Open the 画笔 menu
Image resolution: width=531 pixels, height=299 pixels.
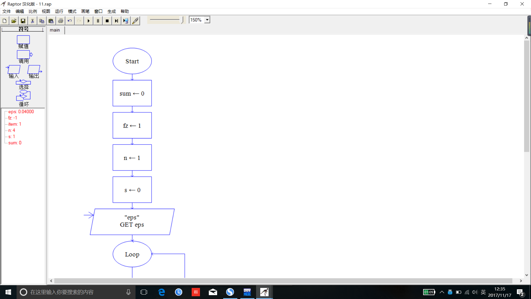[x=85, y=11]
